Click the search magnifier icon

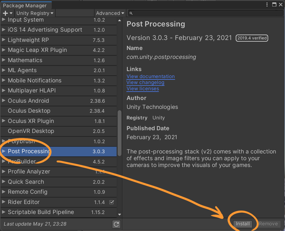point(131,13)
